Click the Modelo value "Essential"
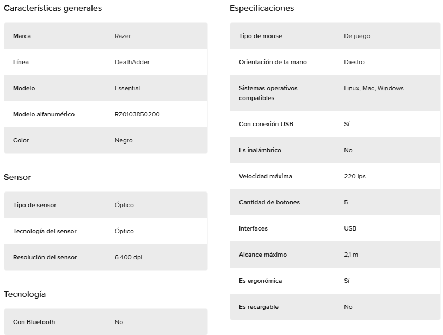The image size is (443, 335). click(x=127, y=88)
